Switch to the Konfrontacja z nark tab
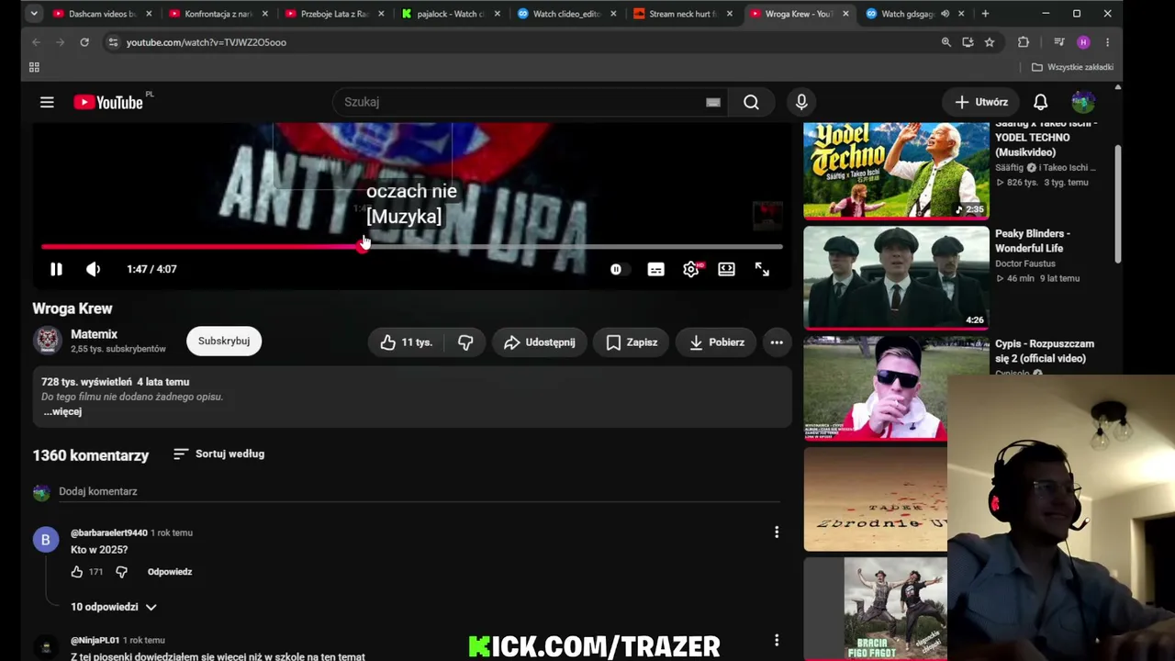The image size is (1175, 661). click(218, 14)
